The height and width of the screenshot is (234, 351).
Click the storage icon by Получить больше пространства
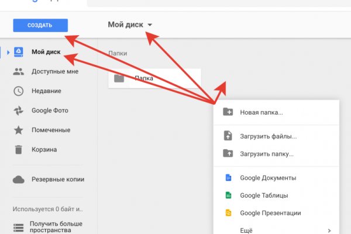[19, 227]
